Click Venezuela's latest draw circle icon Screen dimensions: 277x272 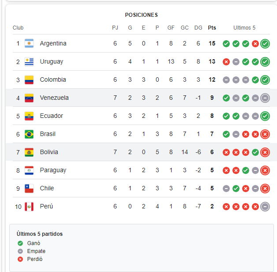click(265, 98)
